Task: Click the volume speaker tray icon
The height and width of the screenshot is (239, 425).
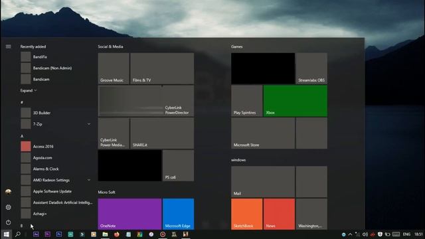Action: coord(365,234)
